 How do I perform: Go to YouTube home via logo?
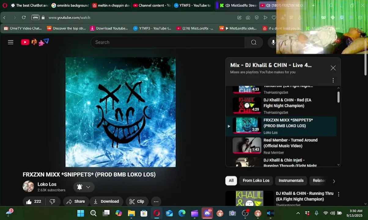tap(35, 42)
